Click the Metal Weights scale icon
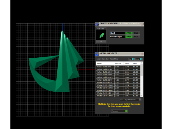The width and height of the screenshot is (172, 129). click(x=97, y=54)
